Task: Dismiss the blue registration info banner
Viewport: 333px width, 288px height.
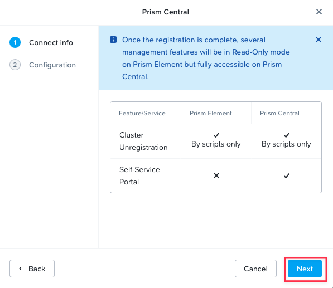Action: pos(318,40)
